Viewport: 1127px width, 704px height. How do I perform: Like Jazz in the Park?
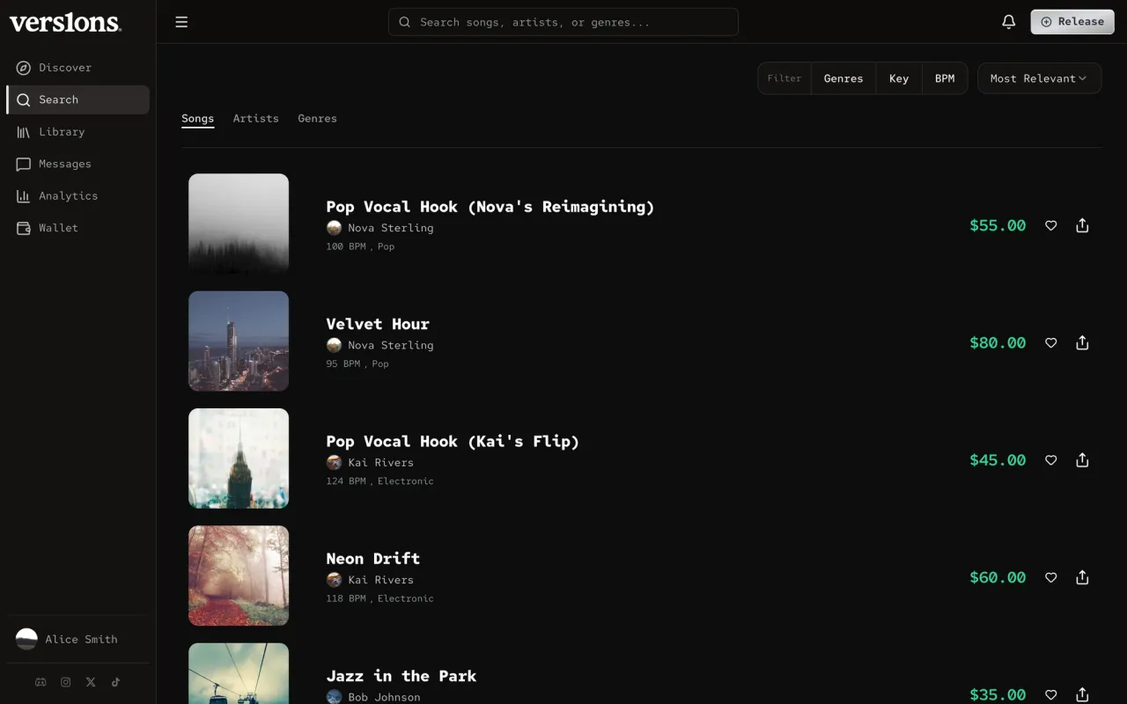pos(1050,694)
